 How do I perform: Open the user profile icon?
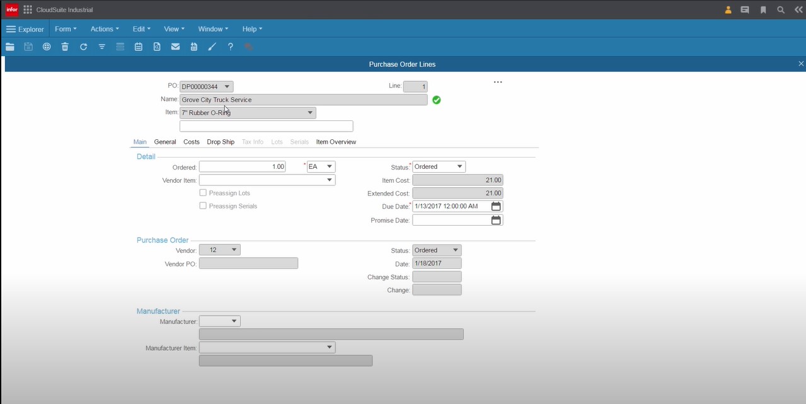[x=728, y=10]
